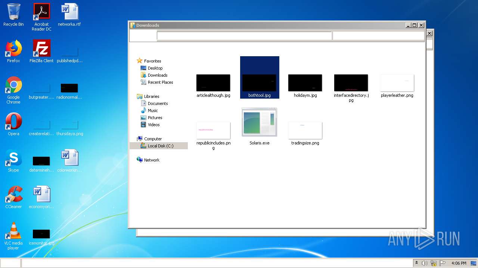Select butgreater file on desktop
Screen dimensions: 478x268
coord(41,92)
